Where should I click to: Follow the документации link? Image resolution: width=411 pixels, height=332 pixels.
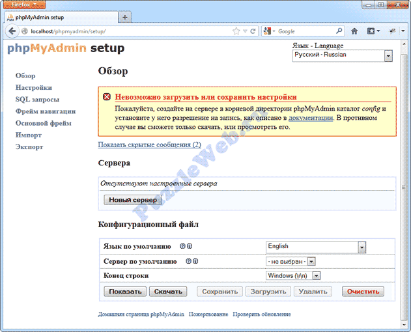(311, 118)
